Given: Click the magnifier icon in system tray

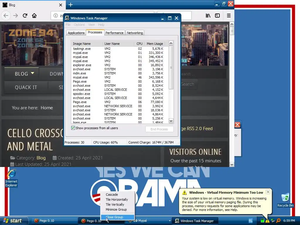Looking at the screenshot, I should click(278, 221).
